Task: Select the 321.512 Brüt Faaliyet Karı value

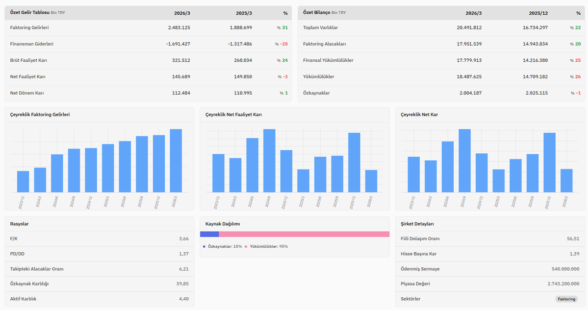Action: 181,60
